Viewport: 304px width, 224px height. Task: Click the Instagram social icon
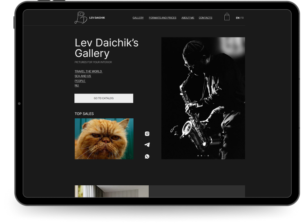point(147,133)
